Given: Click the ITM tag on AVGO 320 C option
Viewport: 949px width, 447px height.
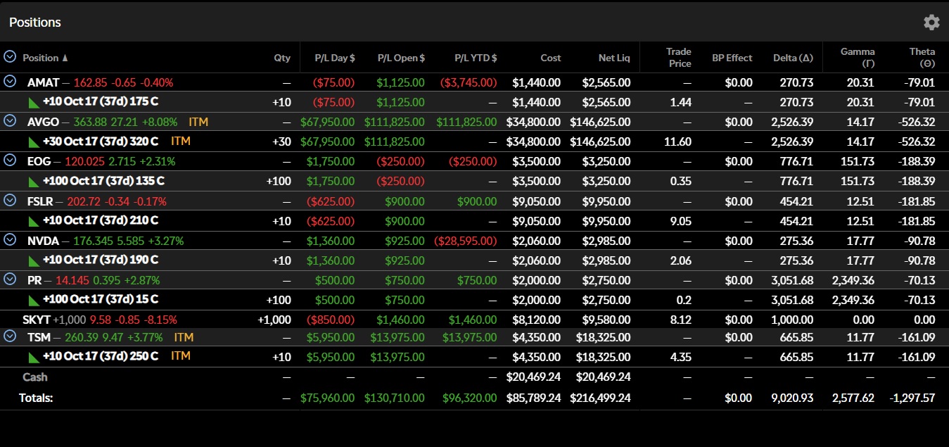Looking at the screenshot, I should [181, 141].
